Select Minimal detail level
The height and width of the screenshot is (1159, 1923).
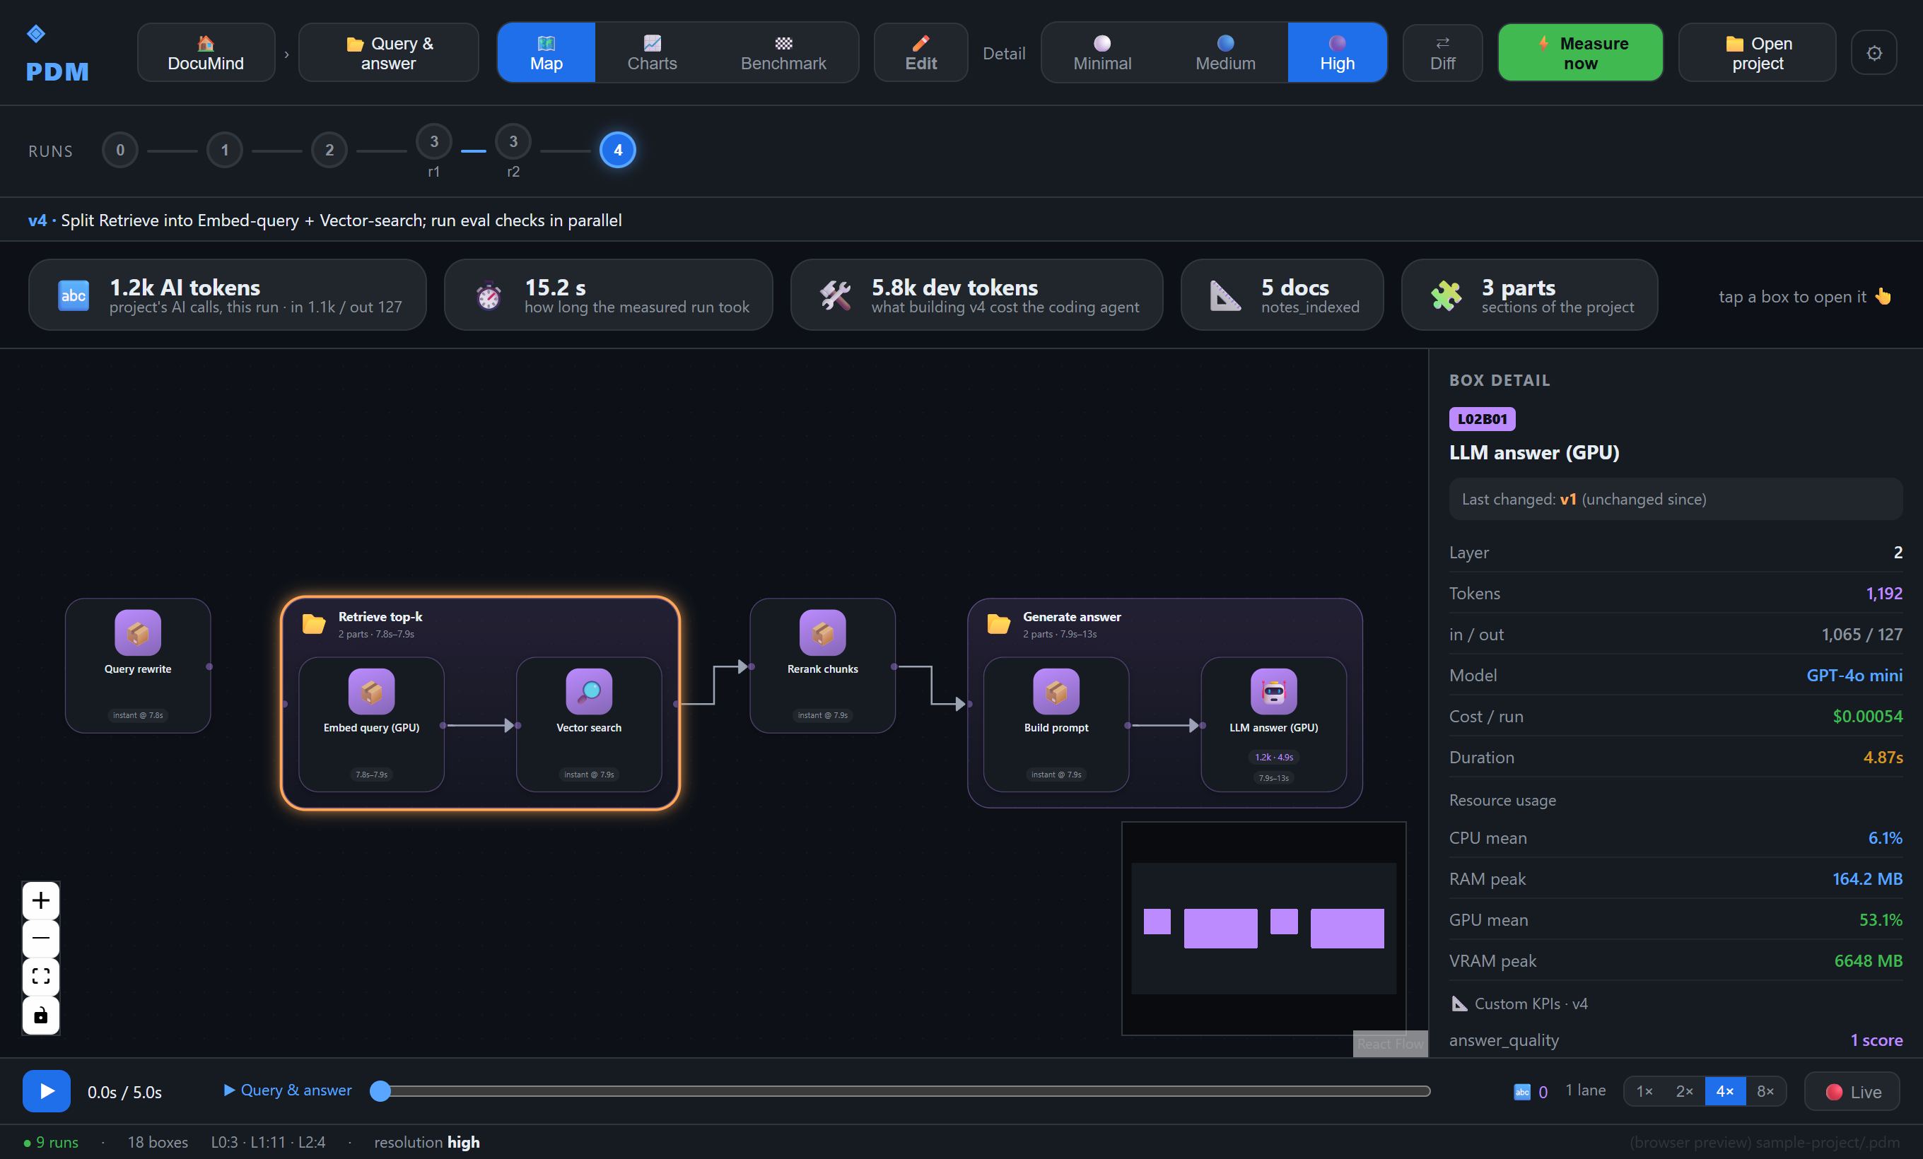pos(1102,53)
